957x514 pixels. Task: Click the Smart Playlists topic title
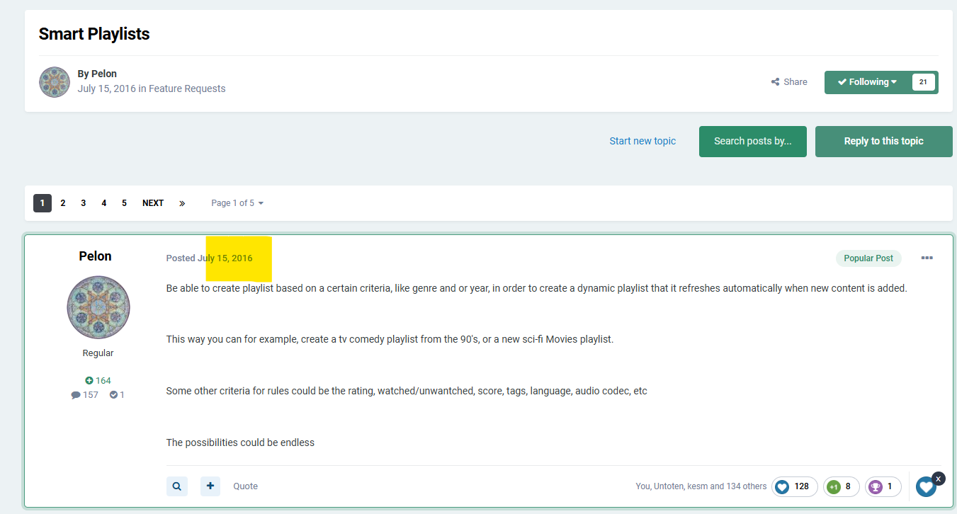click(94, 34)
